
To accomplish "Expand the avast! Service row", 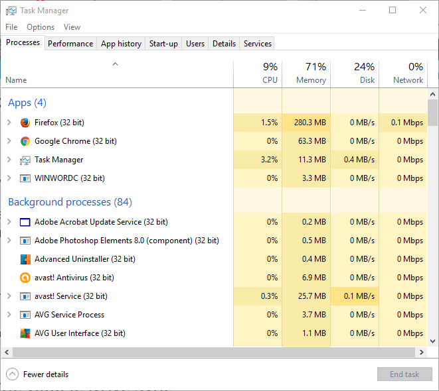I will tap(9, 296).
